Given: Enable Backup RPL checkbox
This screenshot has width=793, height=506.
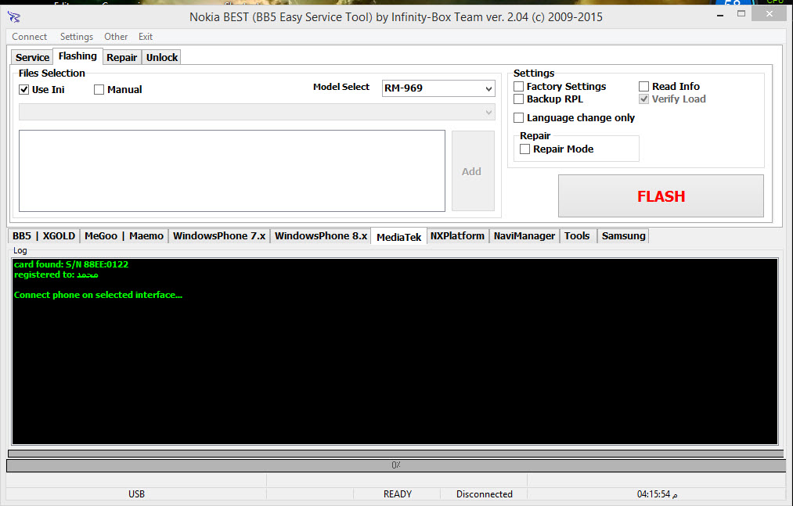Looking at the screenshot, I should 518,99.
